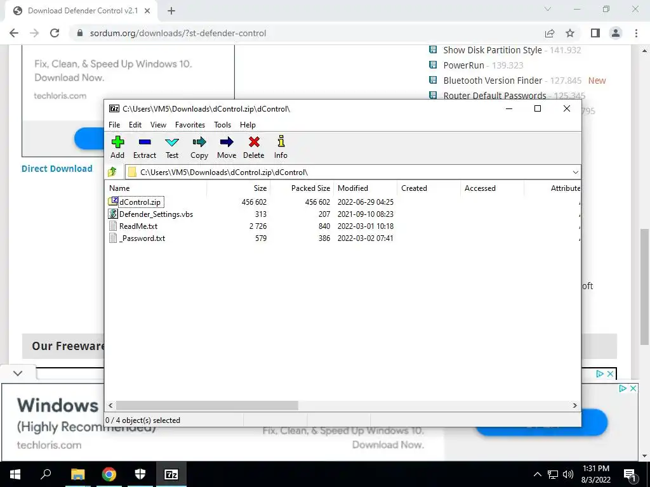The image size is (650, 487).
Task: Bookmark this page with the star
Action: point(570,33)
